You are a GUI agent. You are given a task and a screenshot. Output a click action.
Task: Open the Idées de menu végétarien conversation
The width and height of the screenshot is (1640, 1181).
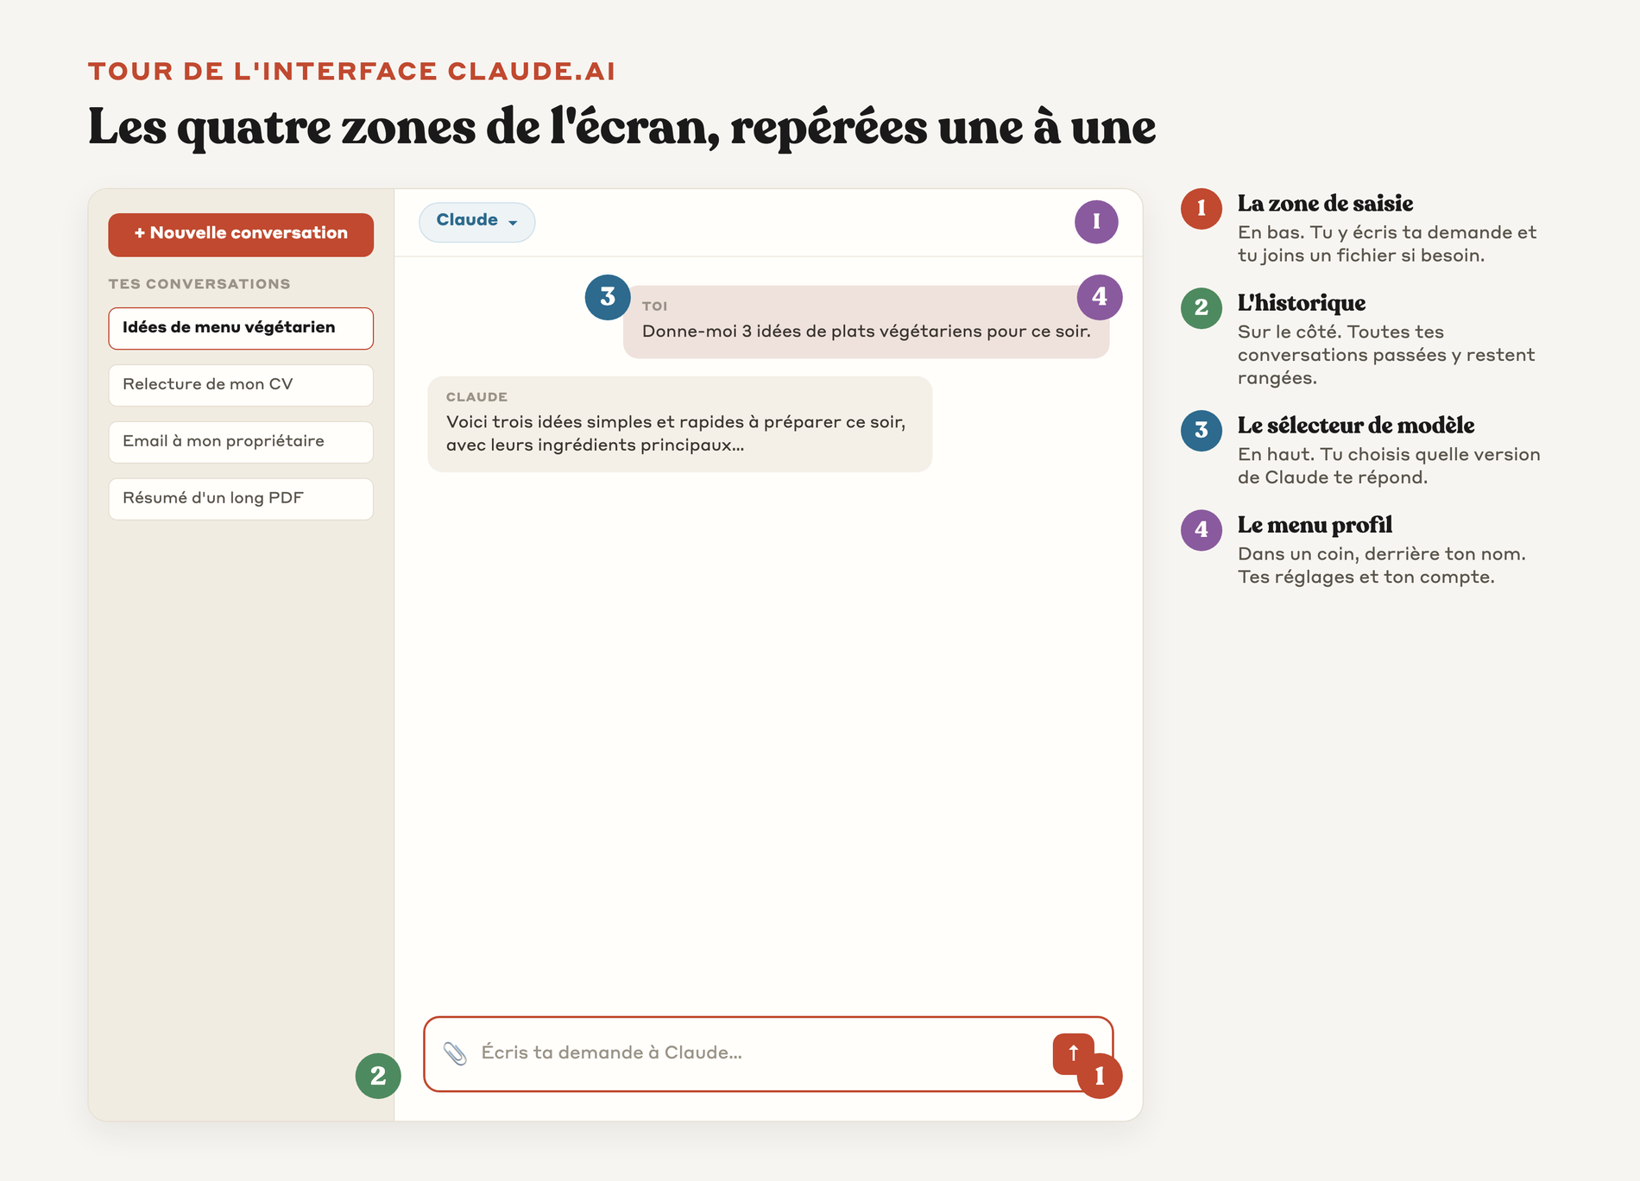click(241, 328)
